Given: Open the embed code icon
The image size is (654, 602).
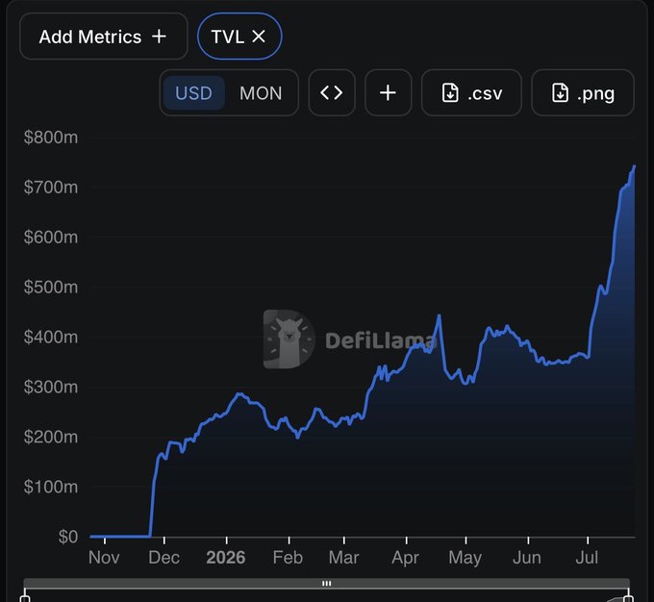Looking at the screenshot, I should point(332,92).
